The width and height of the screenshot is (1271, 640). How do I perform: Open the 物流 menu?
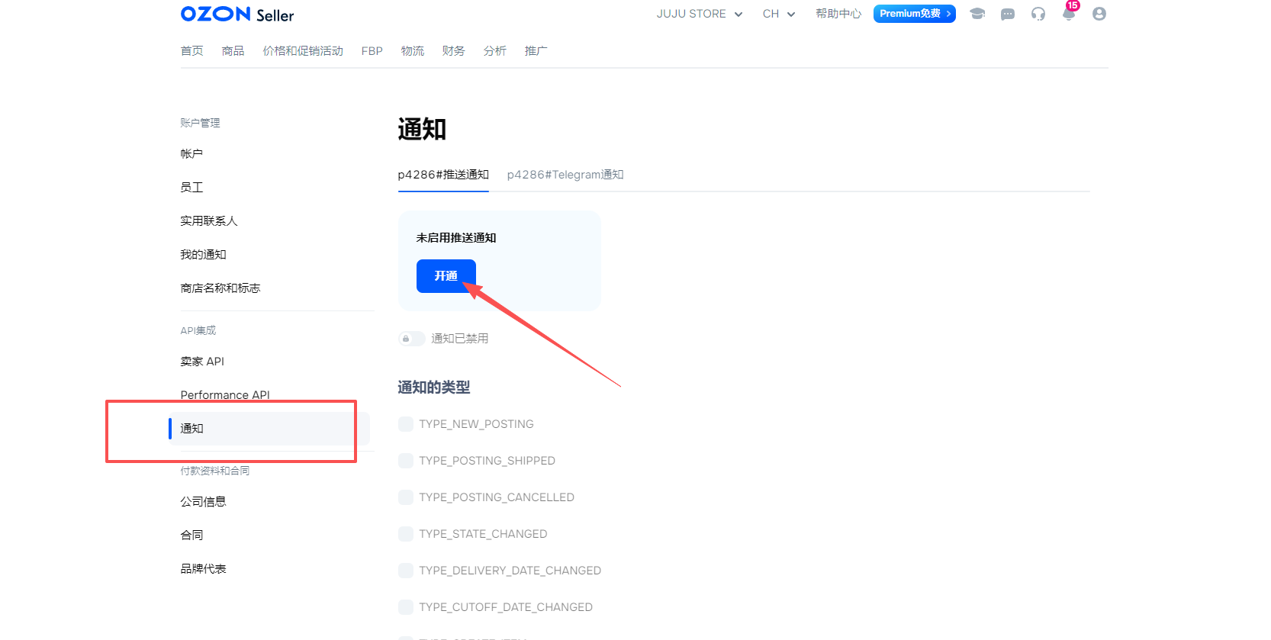[x=413, y=51]
